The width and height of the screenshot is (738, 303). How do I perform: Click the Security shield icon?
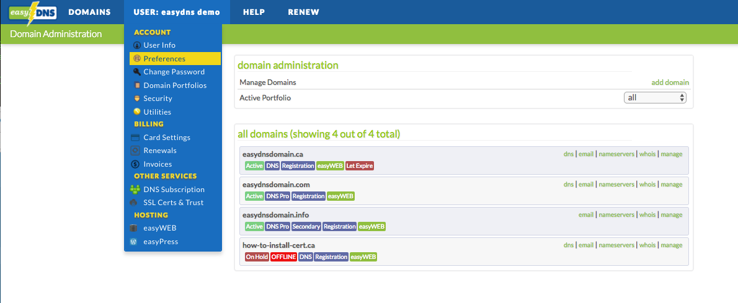[x=136, y=99]
